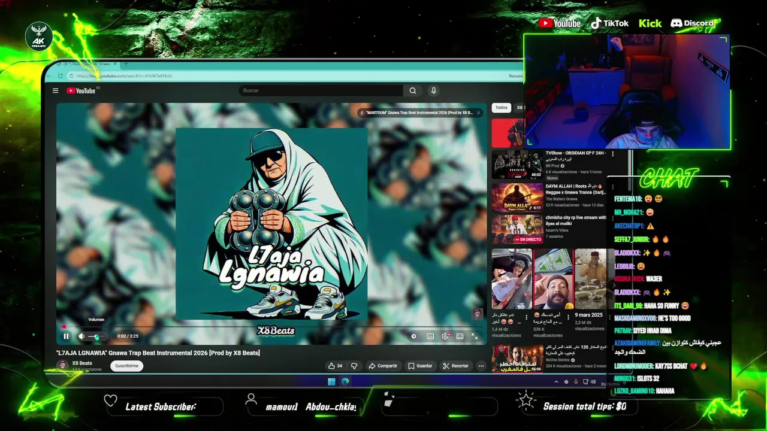Mute the video with the speaker icon
Screen dimensions: 767x431
click(81, 336)
